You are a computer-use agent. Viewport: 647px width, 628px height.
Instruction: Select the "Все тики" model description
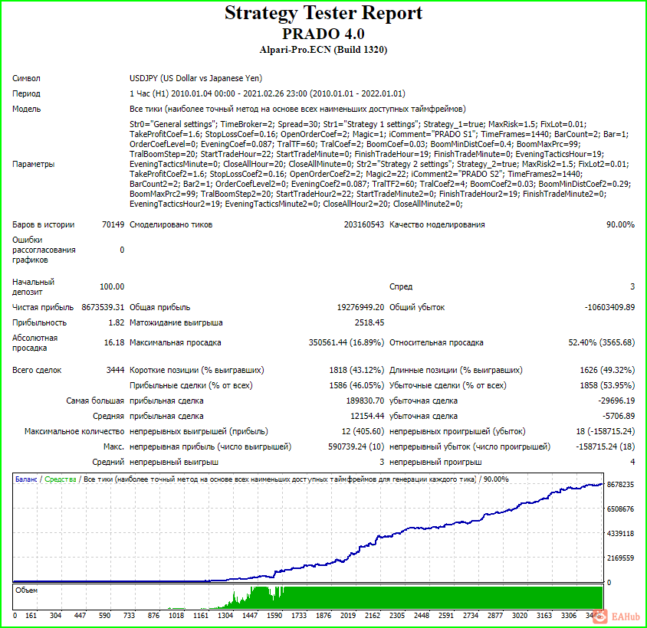297,109
